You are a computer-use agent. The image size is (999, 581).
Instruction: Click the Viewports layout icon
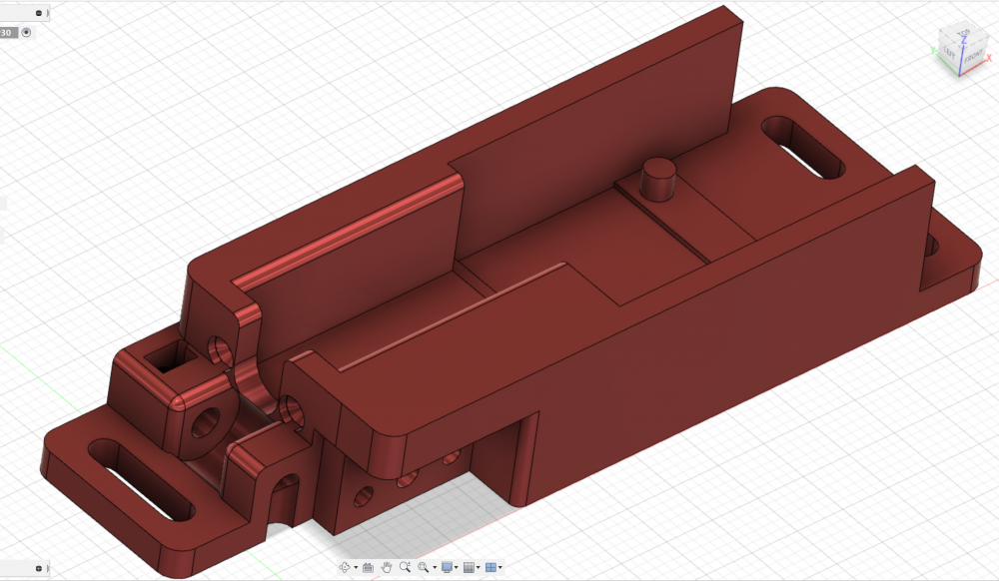[491, 567]
